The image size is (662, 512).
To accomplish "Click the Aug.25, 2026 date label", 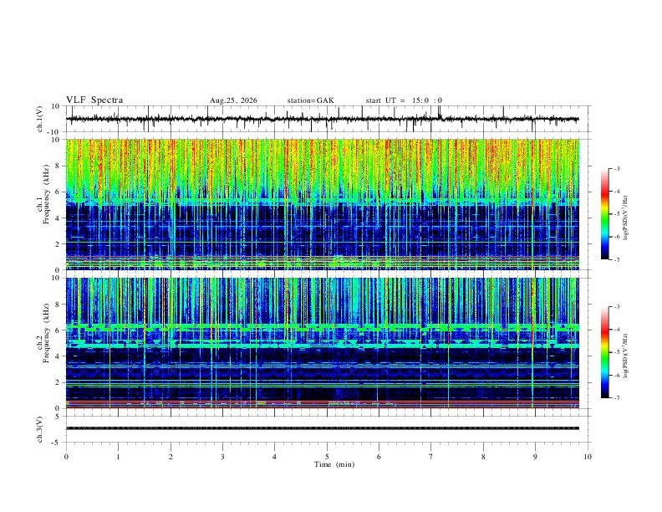I will (233, 100).
